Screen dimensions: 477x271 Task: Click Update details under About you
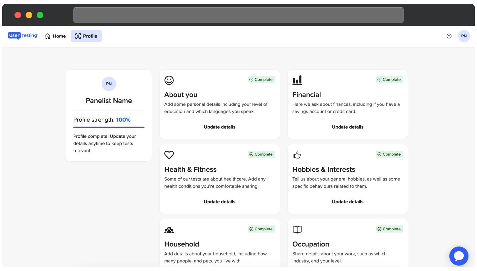[220, 127]
